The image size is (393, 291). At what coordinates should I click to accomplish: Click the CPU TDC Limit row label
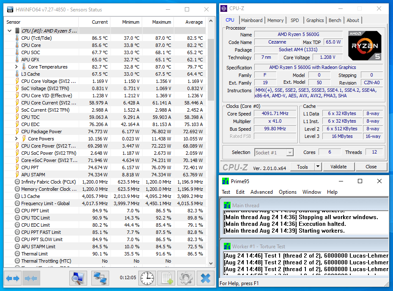(36, 218)
